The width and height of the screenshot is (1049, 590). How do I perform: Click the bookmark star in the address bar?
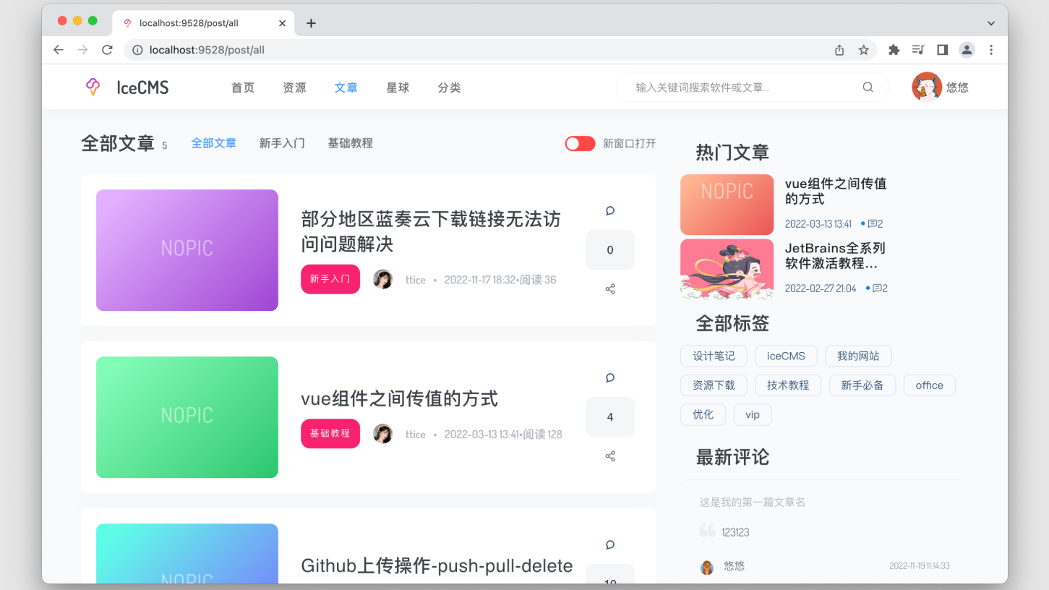pyautogui.click(x=864, y=50)
